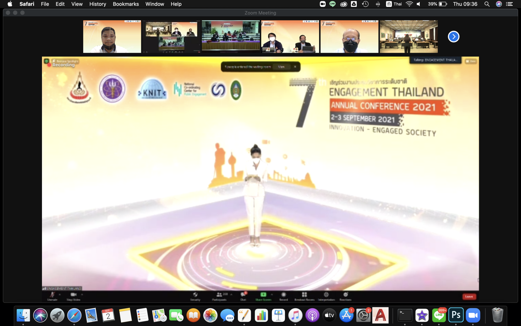Select first participant thumbnail, man in dark mask

pos(112,37)
